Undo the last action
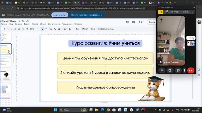Screen dimensions: 202x113 (x=11, y=29)
